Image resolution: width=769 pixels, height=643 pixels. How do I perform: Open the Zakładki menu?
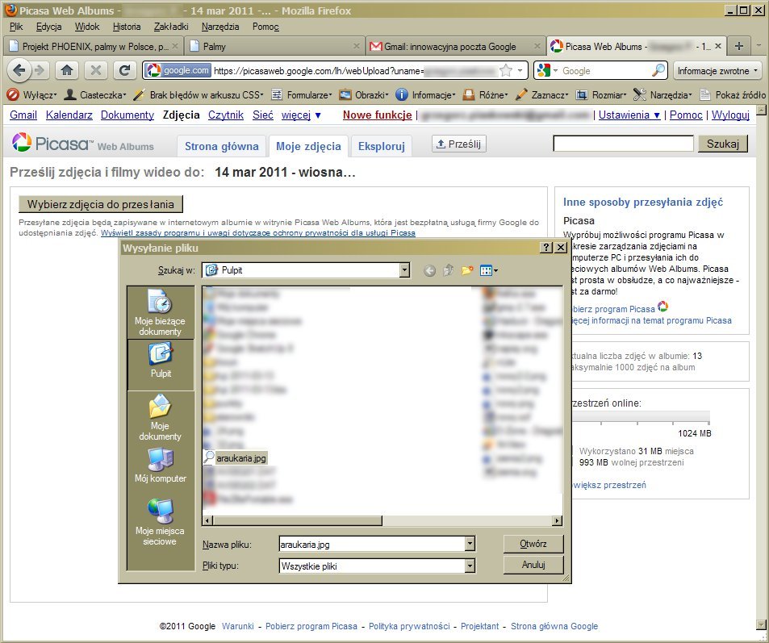171,27
